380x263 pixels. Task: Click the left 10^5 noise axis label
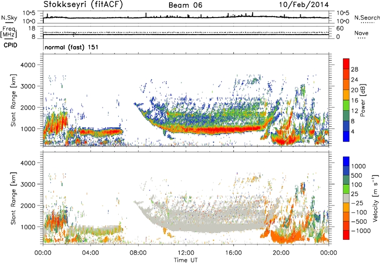tap(29, 13)
